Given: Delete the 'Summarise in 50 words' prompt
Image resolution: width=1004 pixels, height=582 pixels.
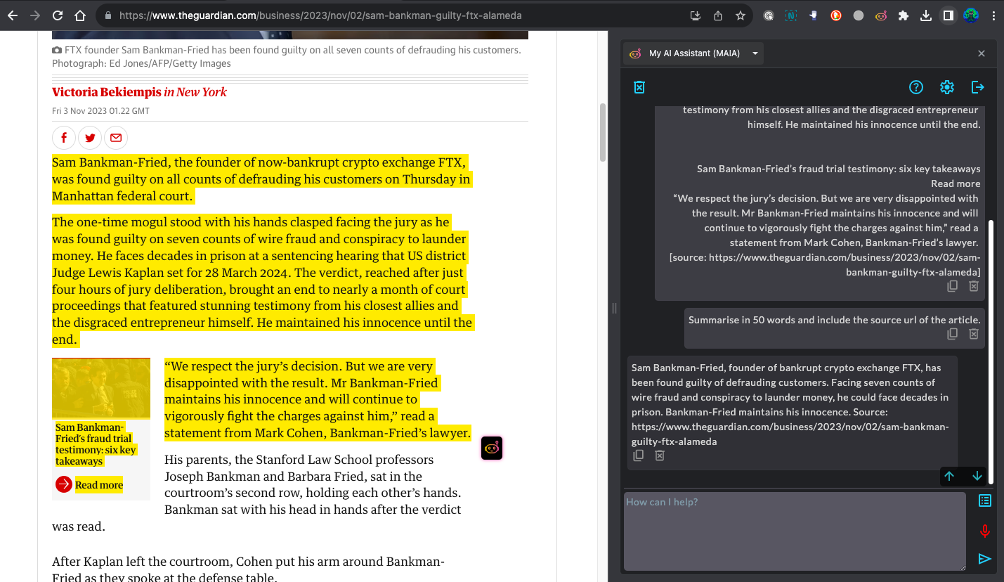Looking at the screenshot, I should 974,334.
